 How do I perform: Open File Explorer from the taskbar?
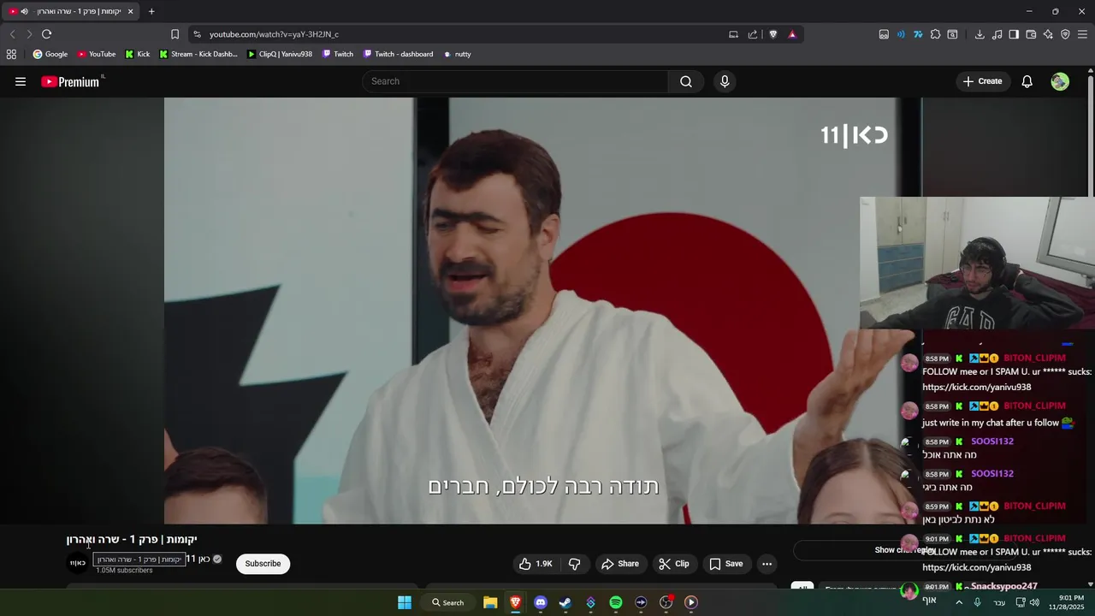pyautogui.click(x=490, y=602)
